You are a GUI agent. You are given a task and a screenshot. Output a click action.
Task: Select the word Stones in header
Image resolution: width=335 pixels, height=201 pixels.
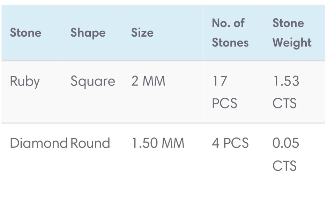click(230, 43)
